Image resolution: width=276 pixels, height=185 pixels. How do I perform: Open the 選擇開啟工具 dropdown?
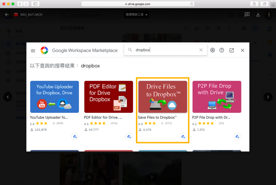tap(136, 15)
